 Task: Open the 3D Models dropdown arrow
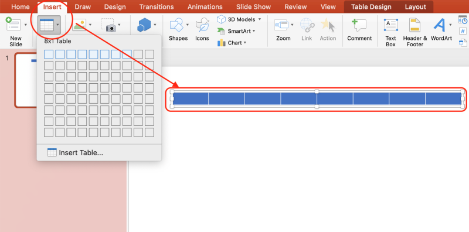(x=260, y=19)
